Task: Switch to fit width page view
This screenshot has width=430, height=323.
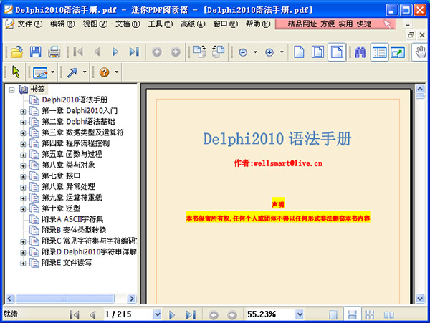Action: pos(337,52)
